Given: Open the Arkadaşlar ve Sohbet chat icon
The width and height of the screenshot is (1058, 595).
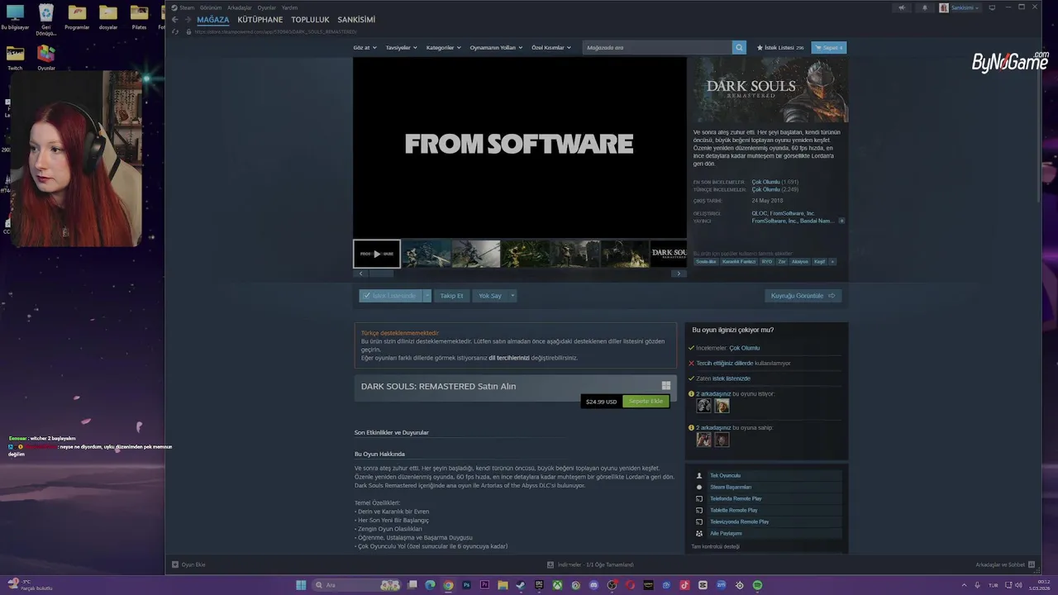Looking at the screenshot, I should 1032,564.
